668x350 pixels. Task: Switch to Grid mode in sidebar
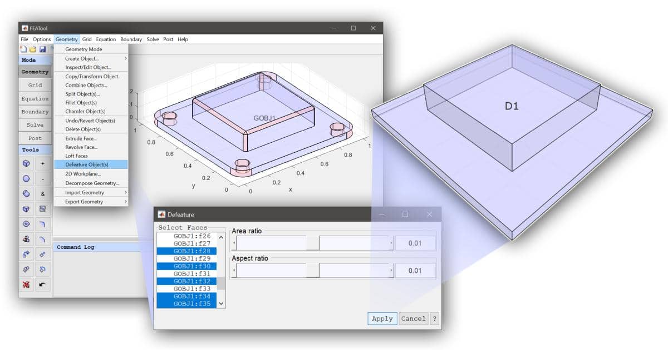point(35,85)
